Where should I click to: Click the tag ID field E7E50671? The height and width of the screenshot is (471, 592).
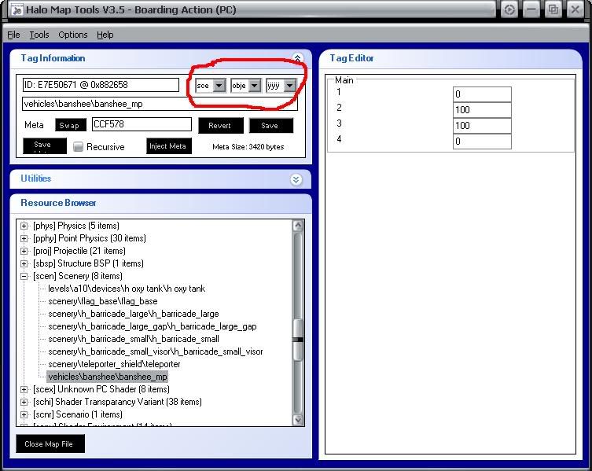101,85
